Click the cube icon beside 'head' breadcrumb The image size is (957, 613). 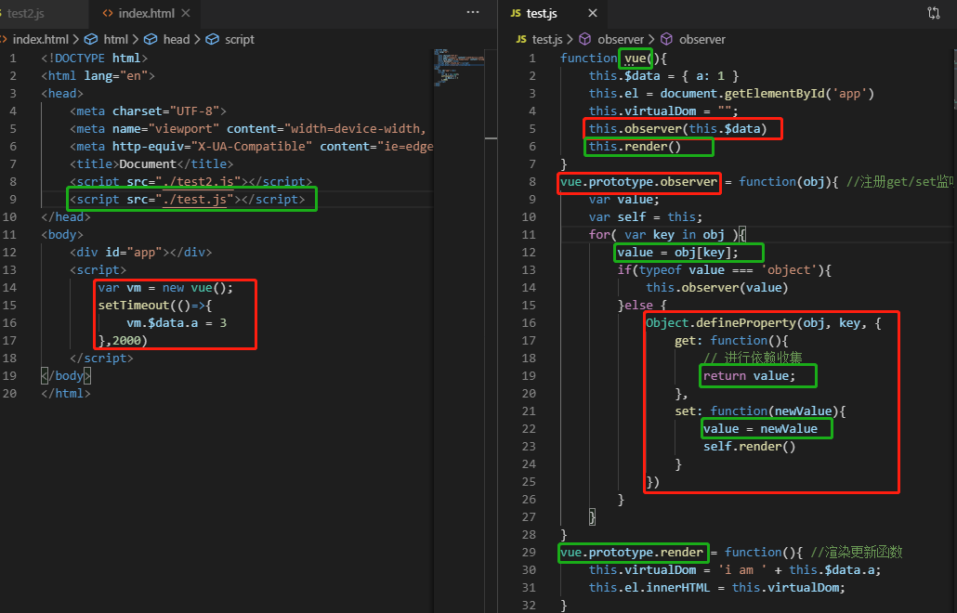(x=151, y=39)
